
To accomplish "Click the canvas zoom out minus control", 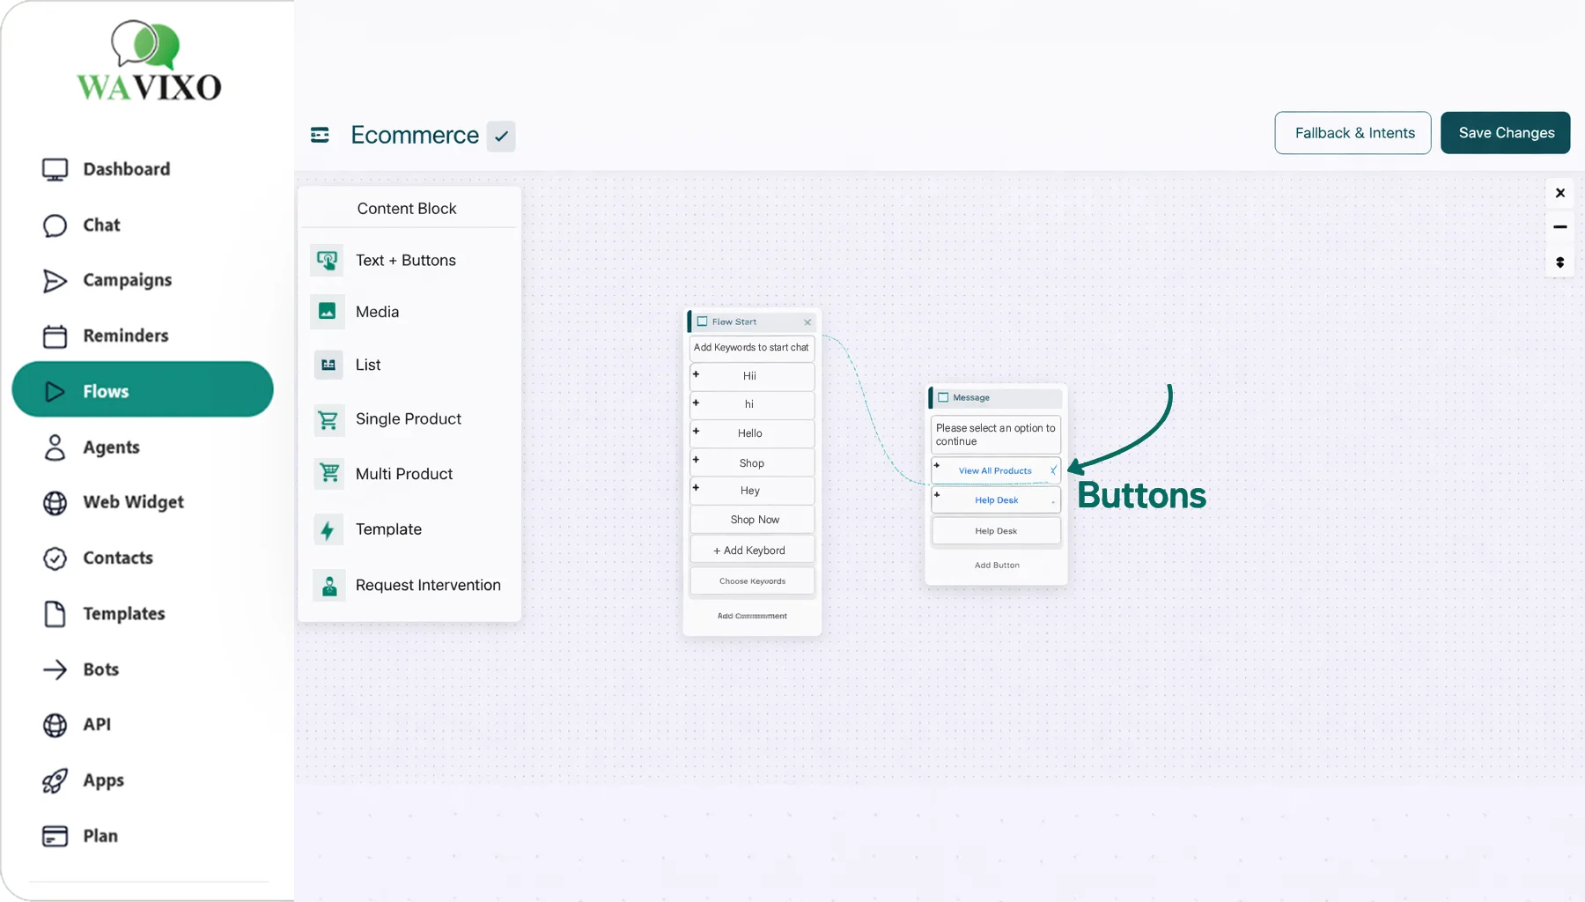I will (x=1559, y=227).
